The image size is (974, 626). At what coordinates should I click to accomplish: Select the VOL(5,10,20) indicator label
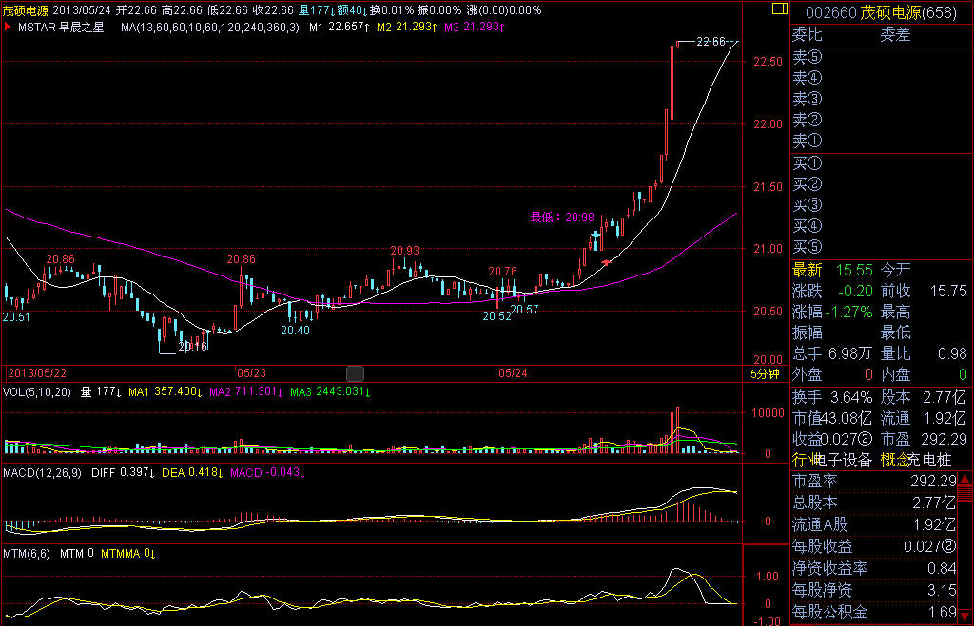tap(39, 391)
